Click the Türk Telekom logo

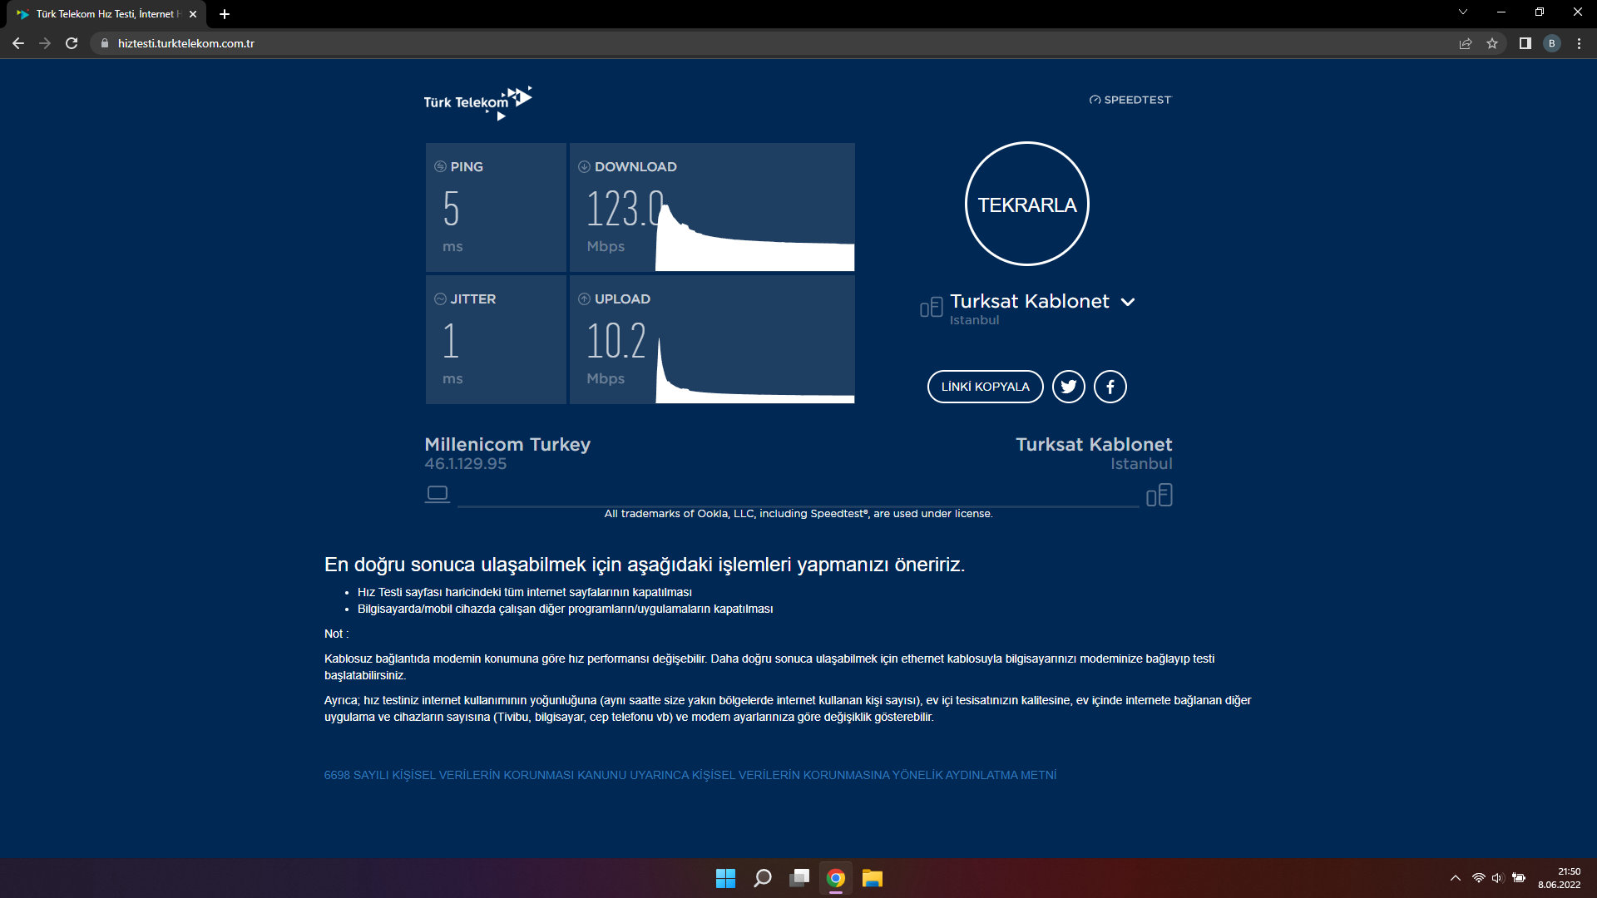pos(477,102)
